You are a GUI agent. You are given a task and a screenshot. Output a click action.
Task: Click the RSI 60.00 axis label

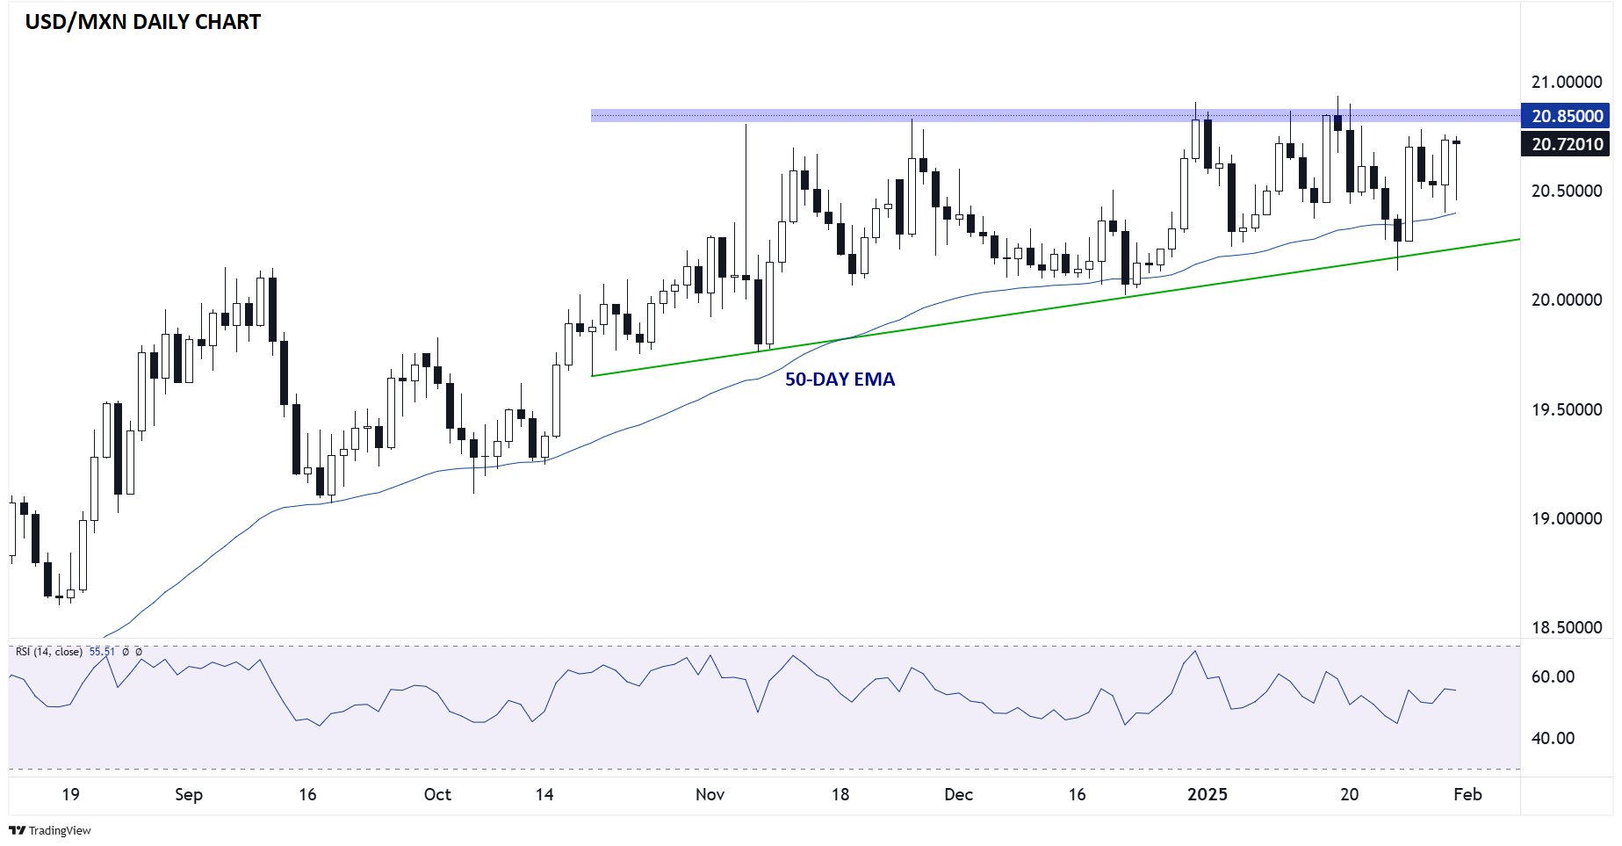point(1553,676)
